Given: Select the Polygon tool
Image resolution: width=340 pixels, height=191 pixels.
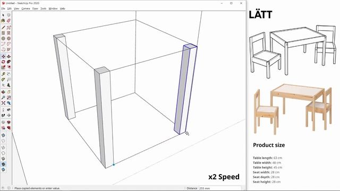Looking at the screenshot, I should coord(8,38).
